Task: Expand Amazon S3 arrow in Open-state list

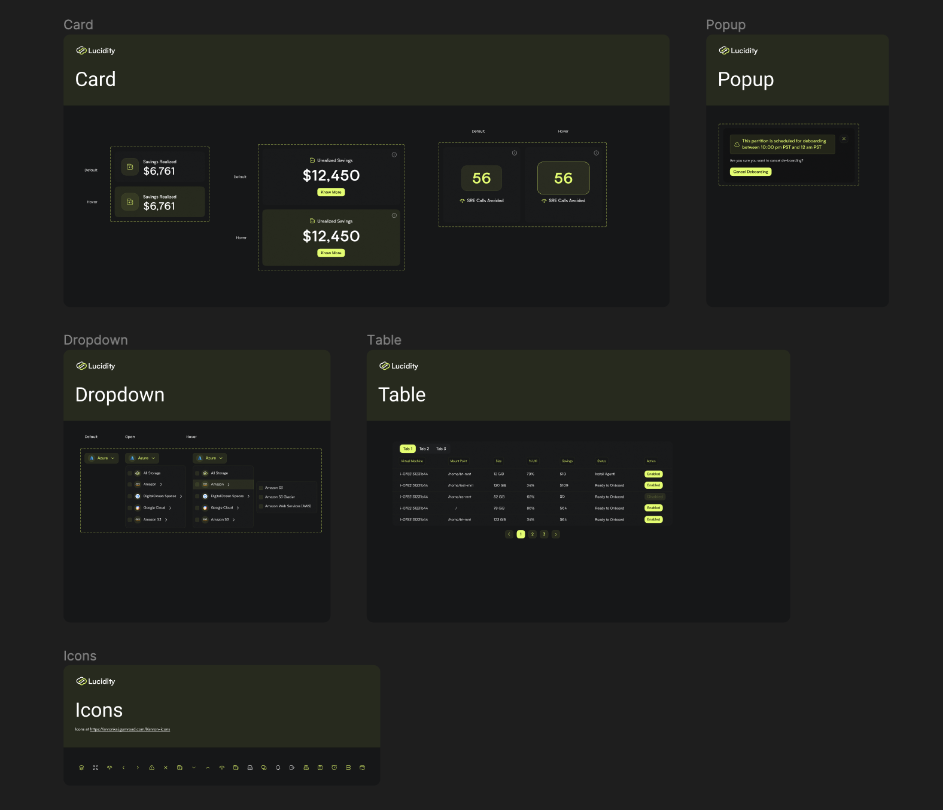Action: [166, 520]
